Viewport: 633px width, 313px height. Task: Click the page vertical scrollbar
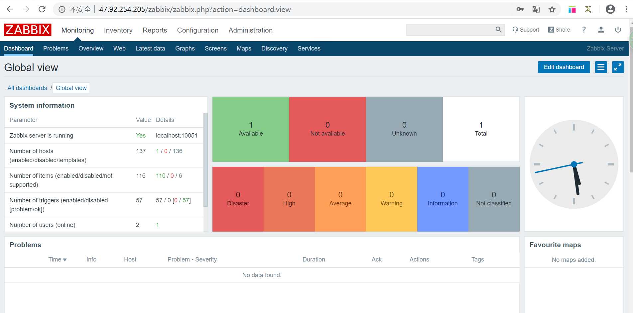click(x=631, y=100)
